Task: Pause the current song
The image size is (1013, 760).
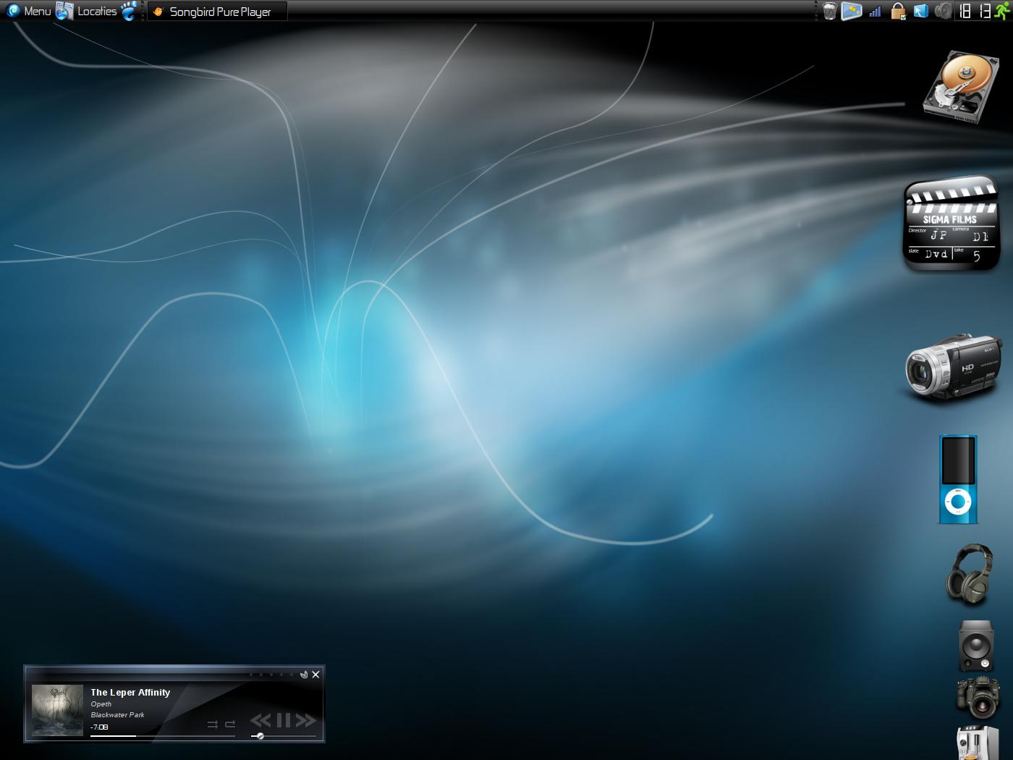Action: pos(284,720)
